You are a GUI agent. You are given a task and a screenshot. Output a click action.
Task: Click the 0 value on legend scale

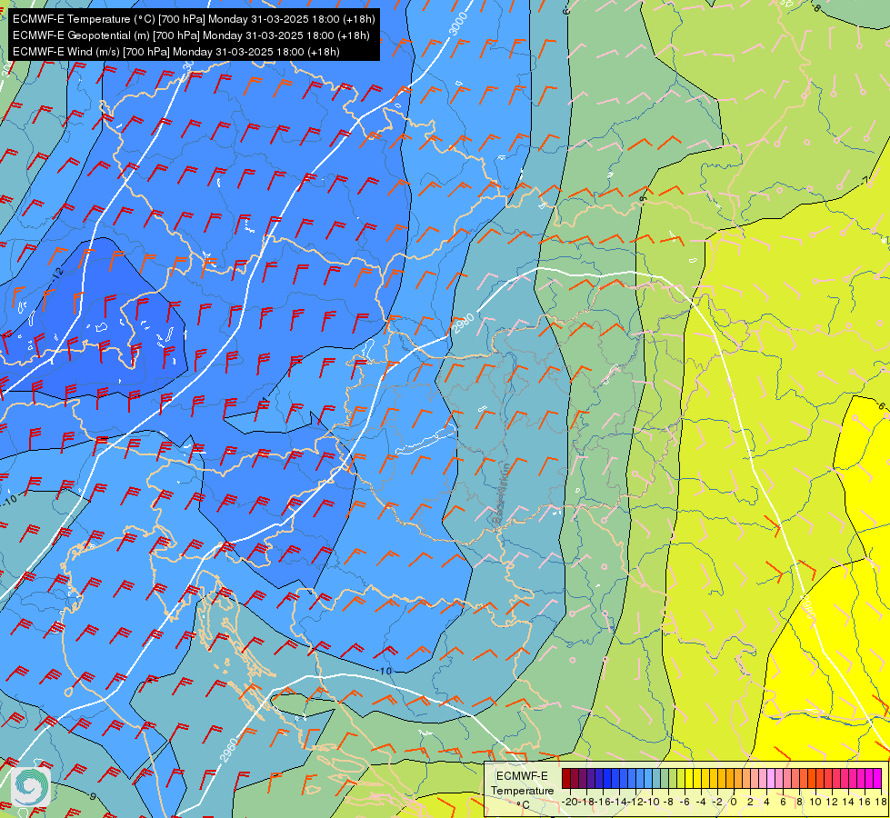734,803
